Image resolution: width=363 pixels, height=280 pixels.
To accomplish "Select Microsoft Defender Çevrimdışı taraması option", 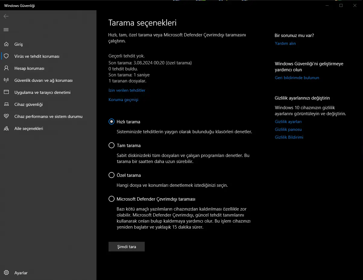I will (x=112, y=199).
